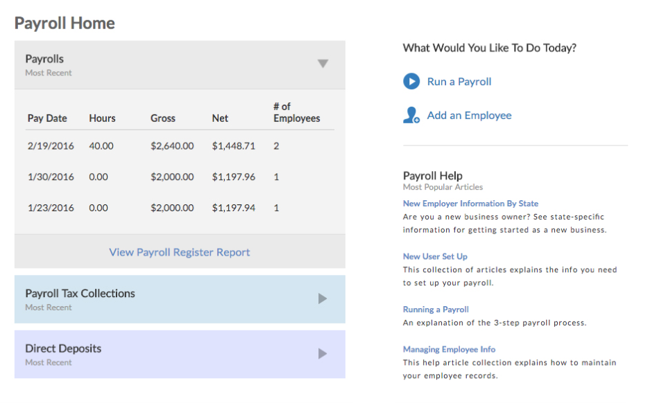This screenshot has width=666, height=410.
Task: Open the Managing Employee Info article
Action: coord(449,349)
